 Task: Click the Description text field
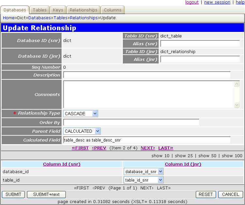click(x=147, y=75)
